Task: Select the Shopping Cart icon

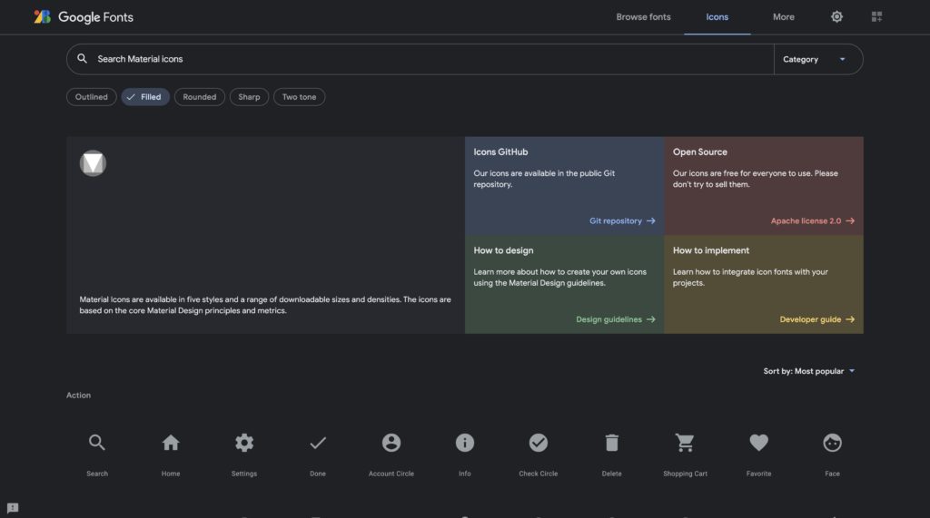Action: (x=685, y=442)
